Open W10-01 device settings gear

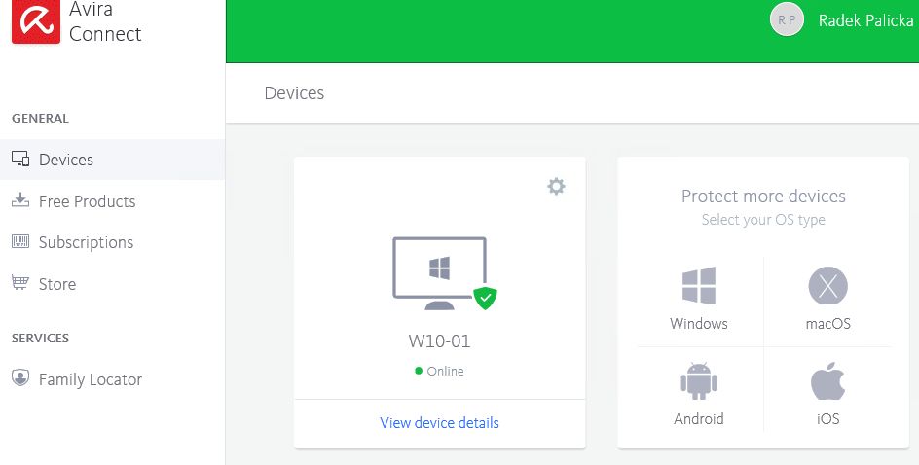tap(556, 186)
